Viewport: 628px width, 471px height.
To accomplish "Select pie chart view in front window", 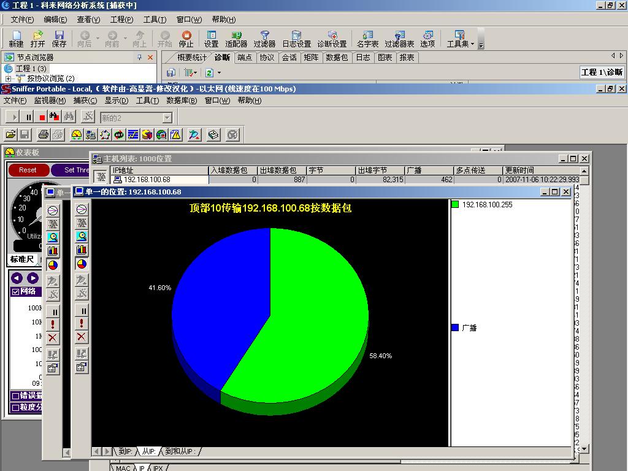I will coord(82,264).
